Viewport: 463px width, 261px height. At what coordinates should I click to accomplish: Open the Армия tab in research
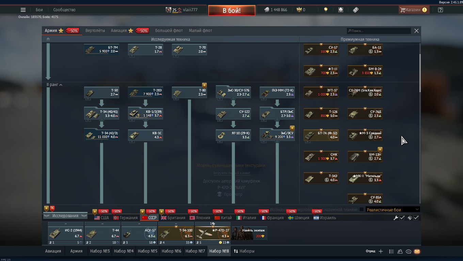[x=51, y=31]
